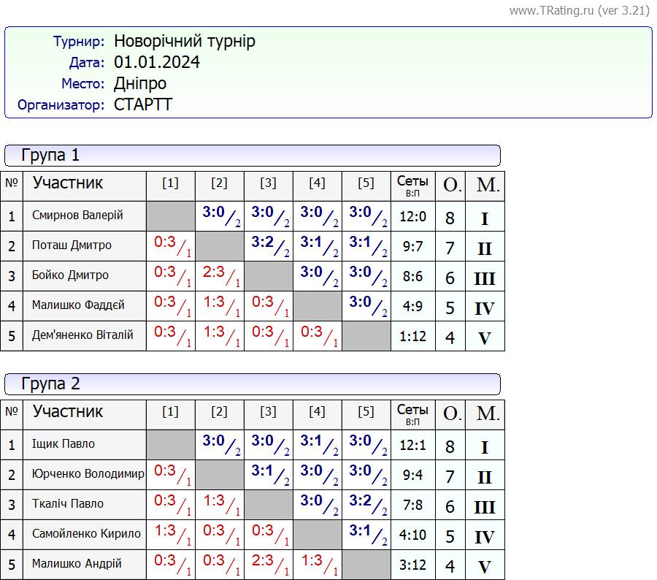
Task: Select player Ткаліч Павло
Action: click(68, 504)
